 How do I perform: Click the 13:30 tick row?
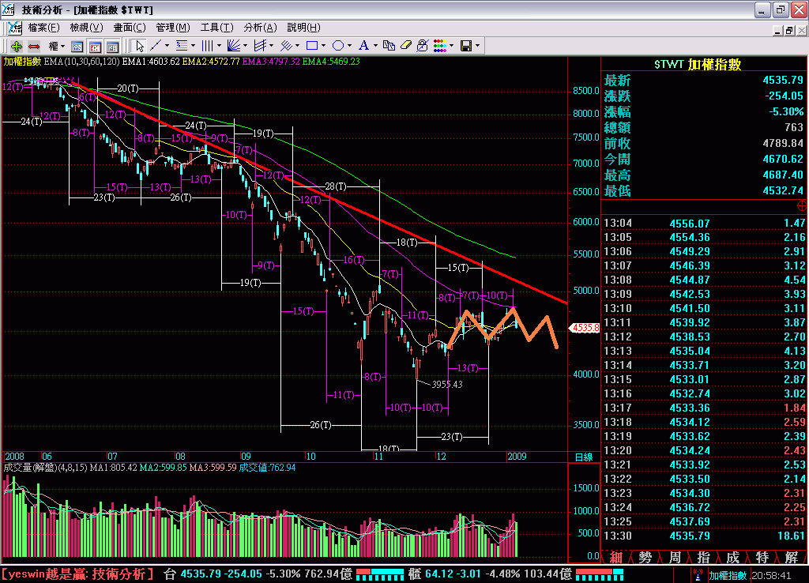click(704, 536)
